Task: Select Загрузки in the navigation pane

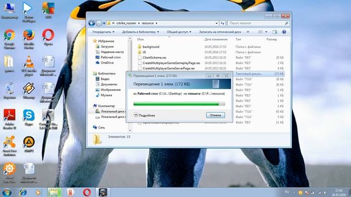Action: tap(105, 47)
